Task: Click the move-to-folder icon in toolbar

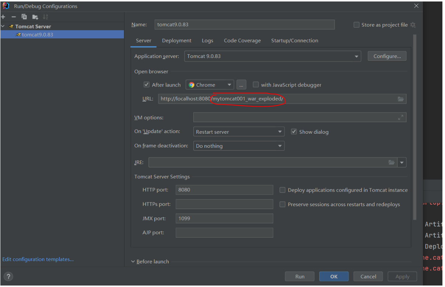Action: (35, 17)
